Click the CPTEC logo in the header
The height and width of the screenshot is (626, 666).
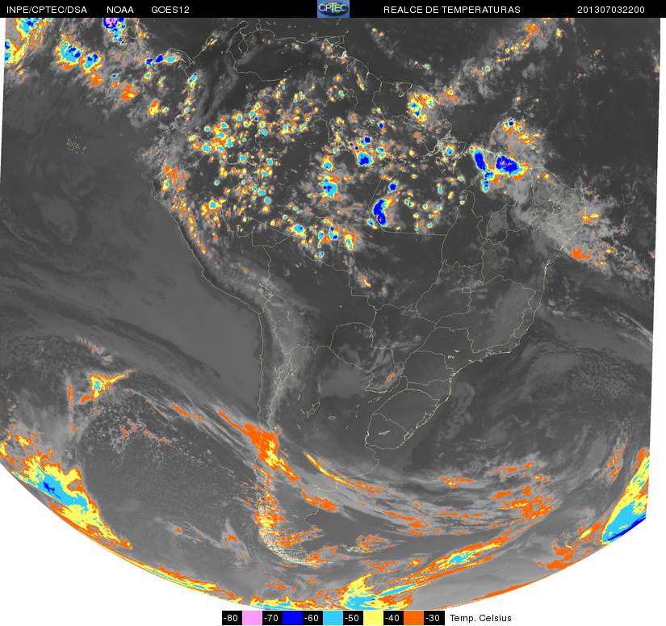[333, 9]
